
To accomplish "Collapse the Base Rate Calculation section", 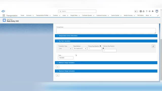I will click(x=57, y=41).
